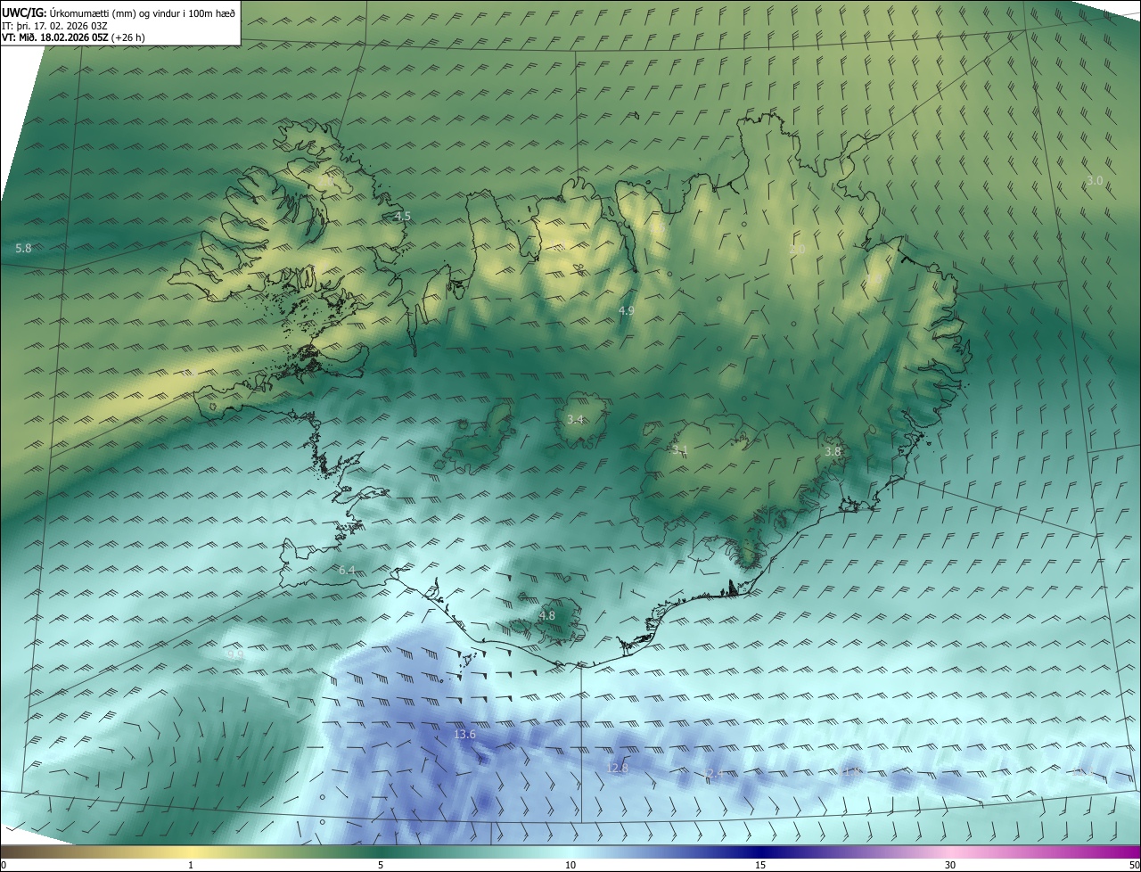Click the initial time line 'IT: þri. 17. 02. 2026 03Z'
Viewport: 1141px width, 872px height.
[53, 25]
